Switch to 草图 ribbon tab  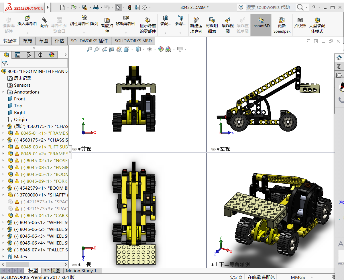click(44, 41)
